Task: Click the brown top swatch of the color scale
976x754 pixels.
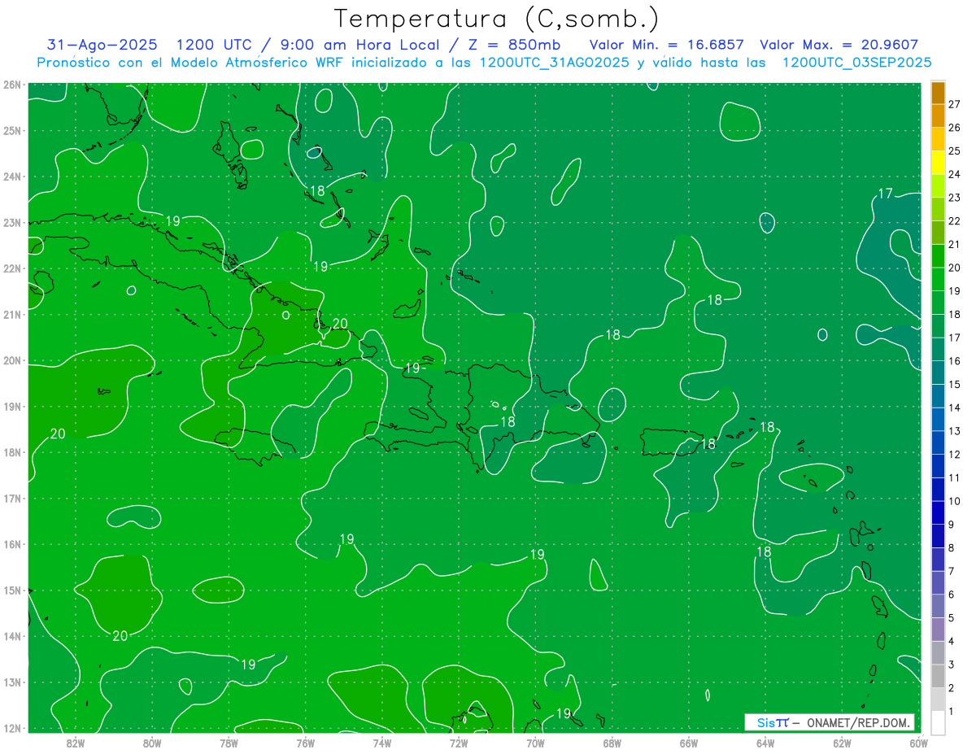Action: [x=938, y=92]
